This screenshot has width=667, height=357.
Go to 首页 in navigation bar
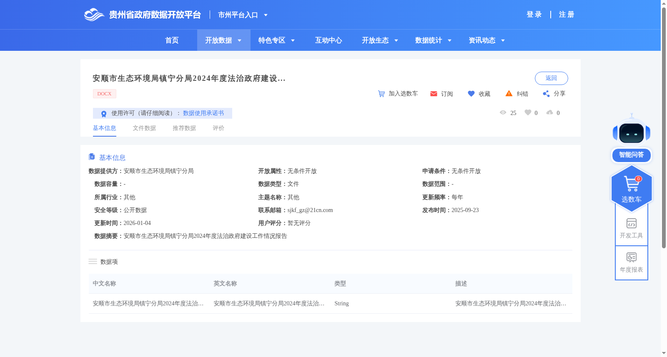(172, 40)
